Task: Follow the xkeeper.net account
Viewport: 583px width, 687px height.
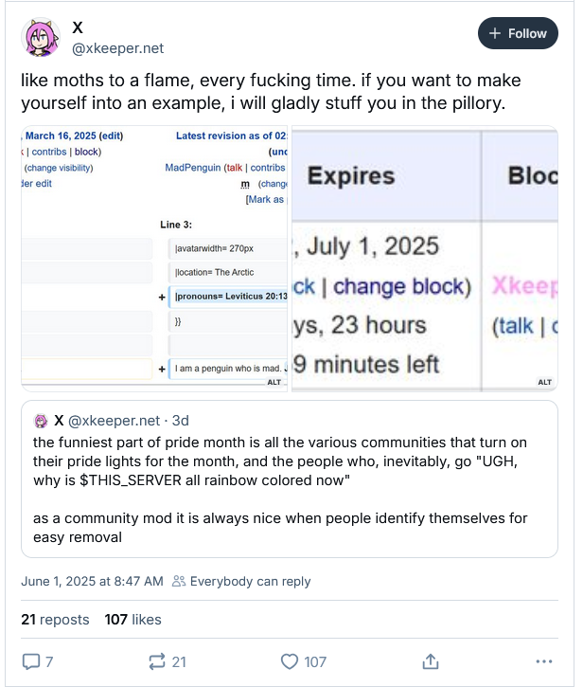Action: click(x=518, y=33)
